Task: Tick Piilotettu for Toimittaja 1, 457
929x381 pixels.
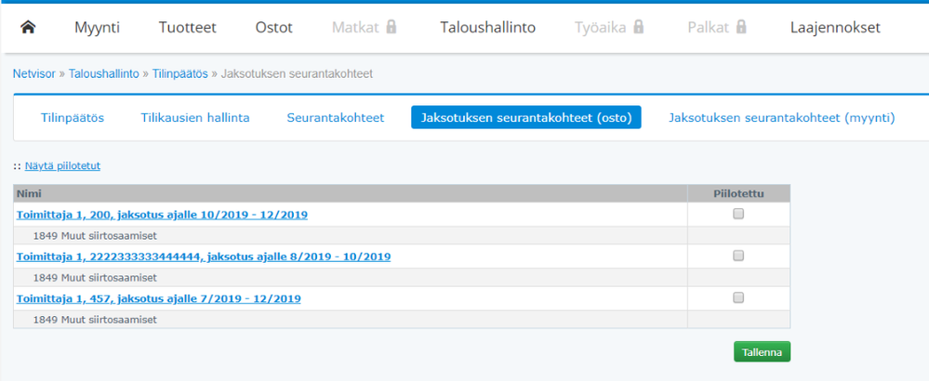Action: 738,297
